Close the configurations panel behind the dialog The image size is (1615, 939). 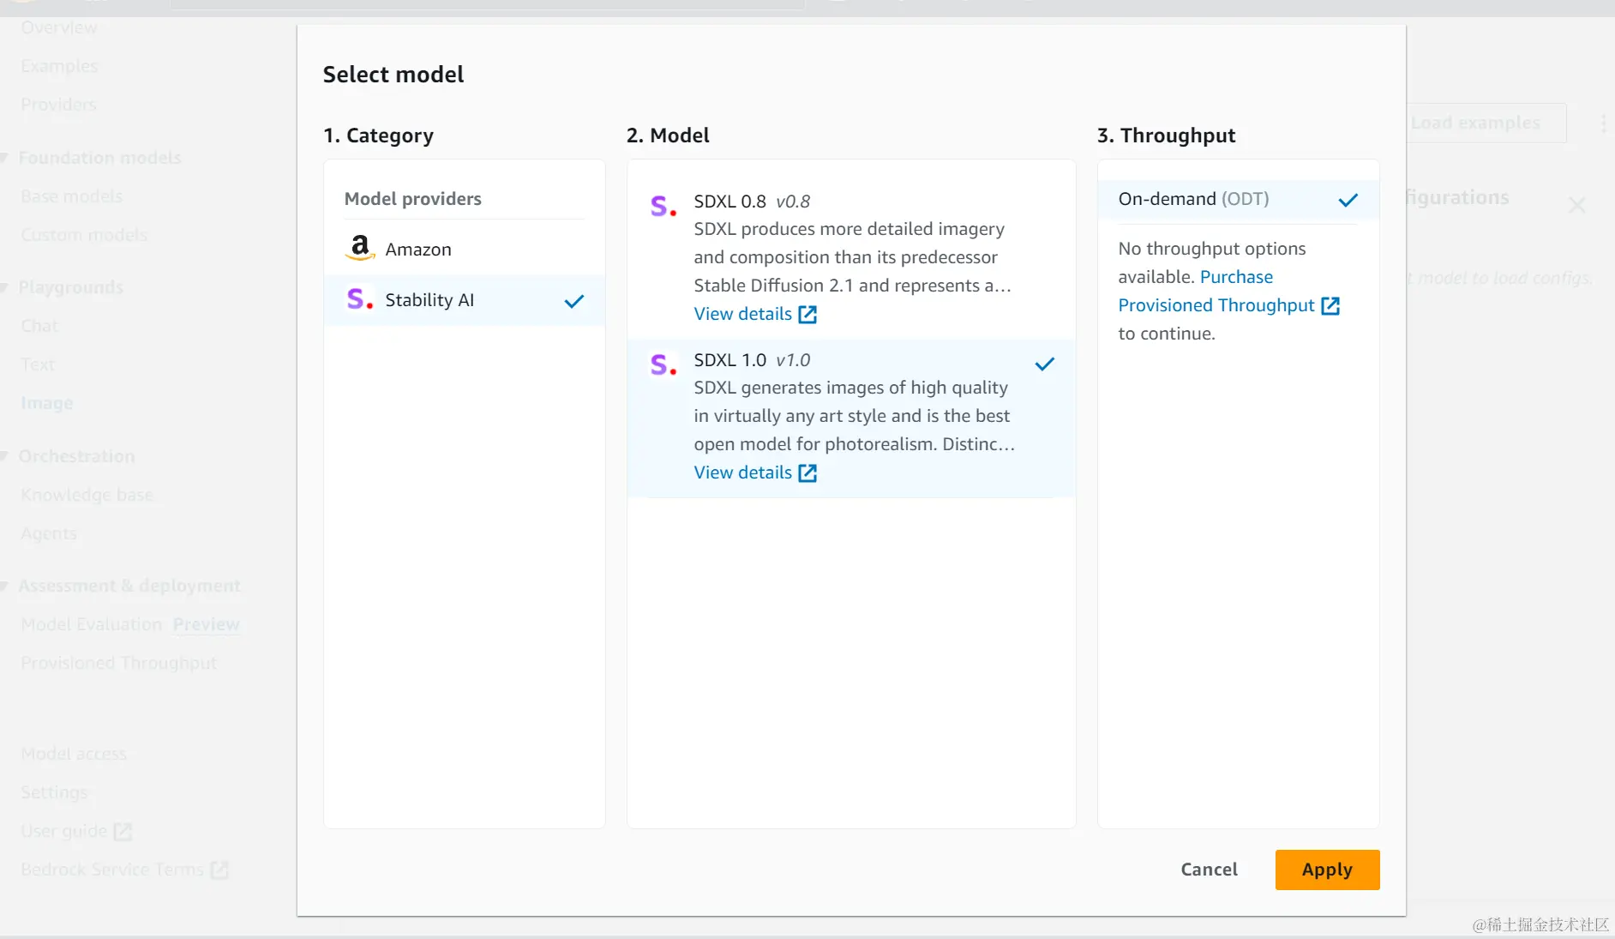tap(1576, 205)
